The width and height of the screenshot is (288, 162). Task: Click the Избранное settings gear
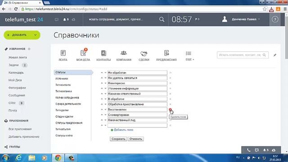point(29,49)
